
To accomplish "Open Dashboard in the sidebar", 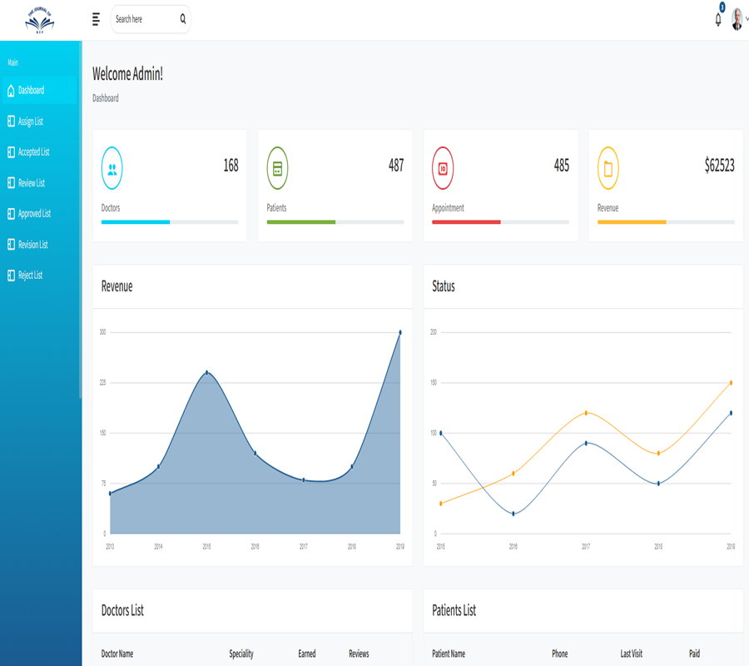I will pyautogui.click(x=31, y=90).
